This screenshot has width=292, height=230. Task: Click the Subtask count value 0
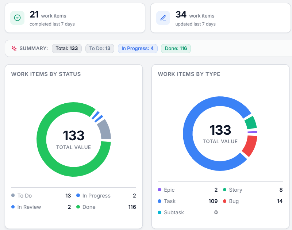click(216, 212)
